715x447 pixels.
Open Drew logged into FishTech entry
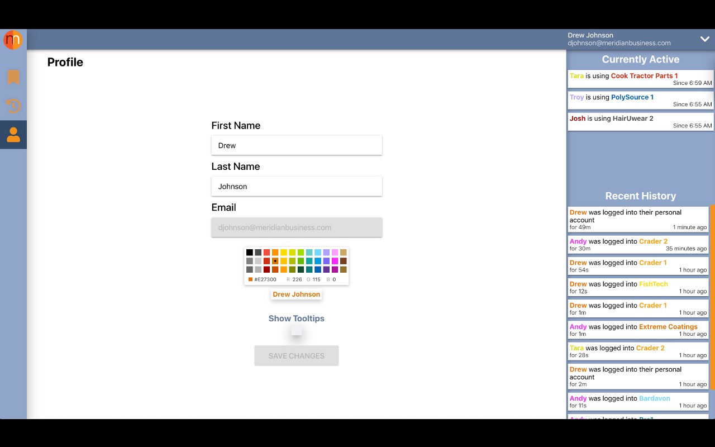[x=638, y=287]
